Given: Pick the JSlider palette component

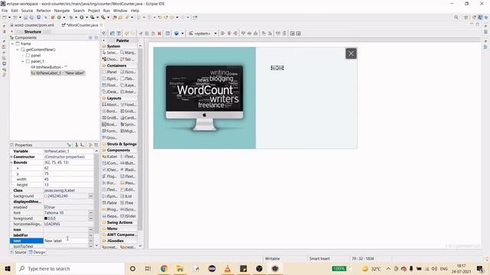Looking at the screenshot, I should [128, 216].
